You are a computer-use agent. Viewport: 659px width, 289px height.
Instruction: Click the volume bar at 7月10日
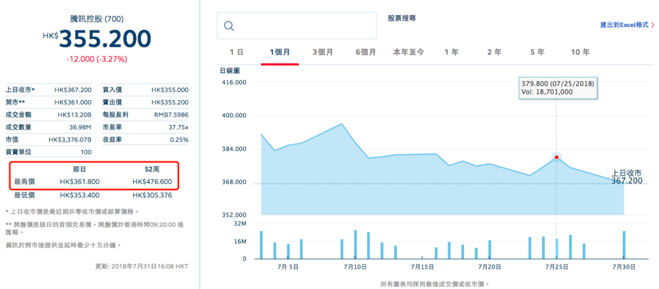coord(355,244)
